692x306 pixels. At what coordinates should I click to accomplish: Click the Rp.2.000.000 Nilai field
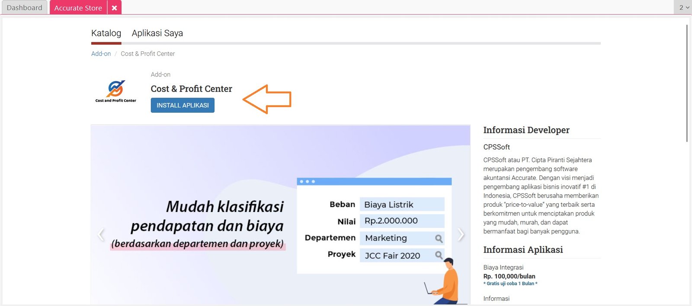[401, 221]
